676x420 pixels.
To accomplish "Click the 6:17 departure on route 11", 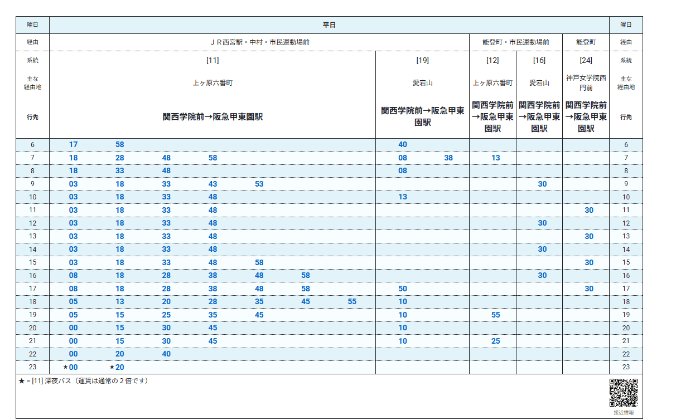I will pos(73,145).
